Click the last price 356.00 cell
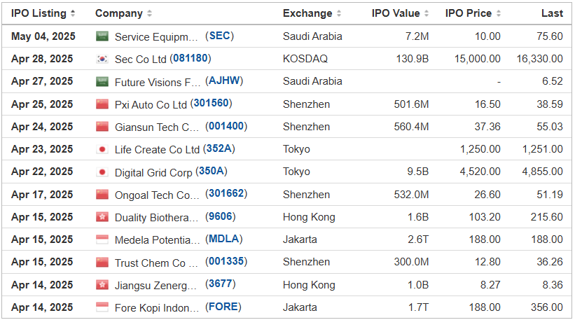Viewport: 575px width, 320px height. 547,307
